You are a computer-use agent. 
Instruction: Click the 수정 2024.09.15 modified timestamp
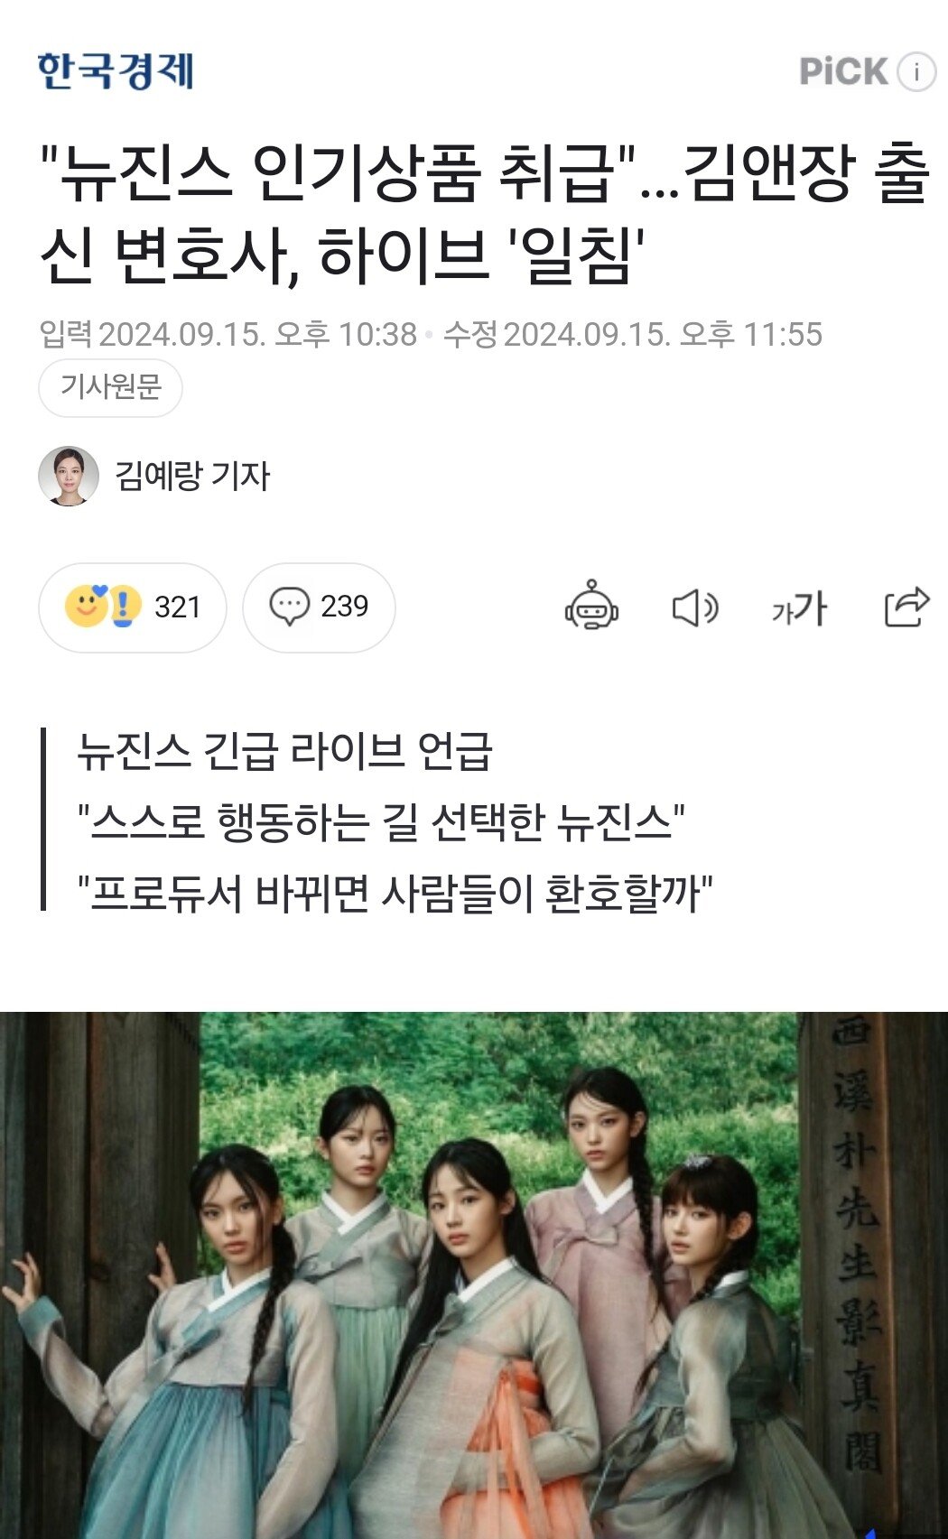click(632, 335)
